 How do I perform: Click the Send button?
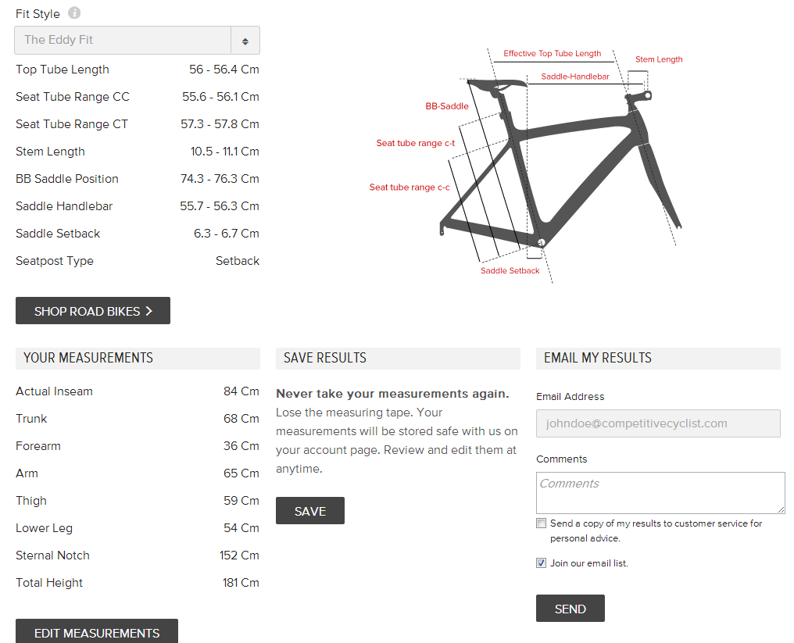click(570, 609)
